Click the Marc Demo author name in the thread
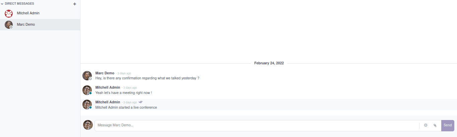 (x=105, y=73)
